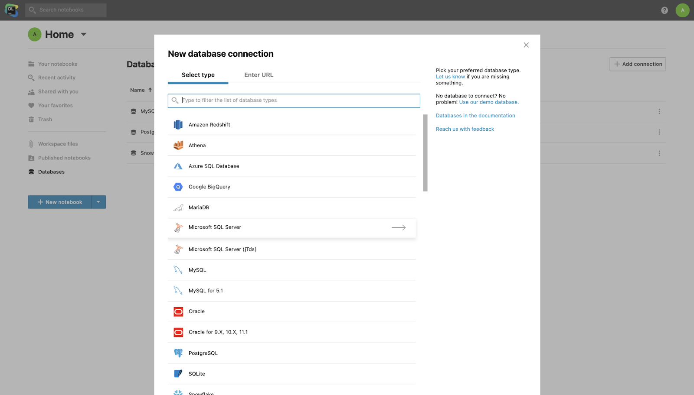Click the Google BigQuery icon
This screenshot has height=395, width=694.
point(178,187)
